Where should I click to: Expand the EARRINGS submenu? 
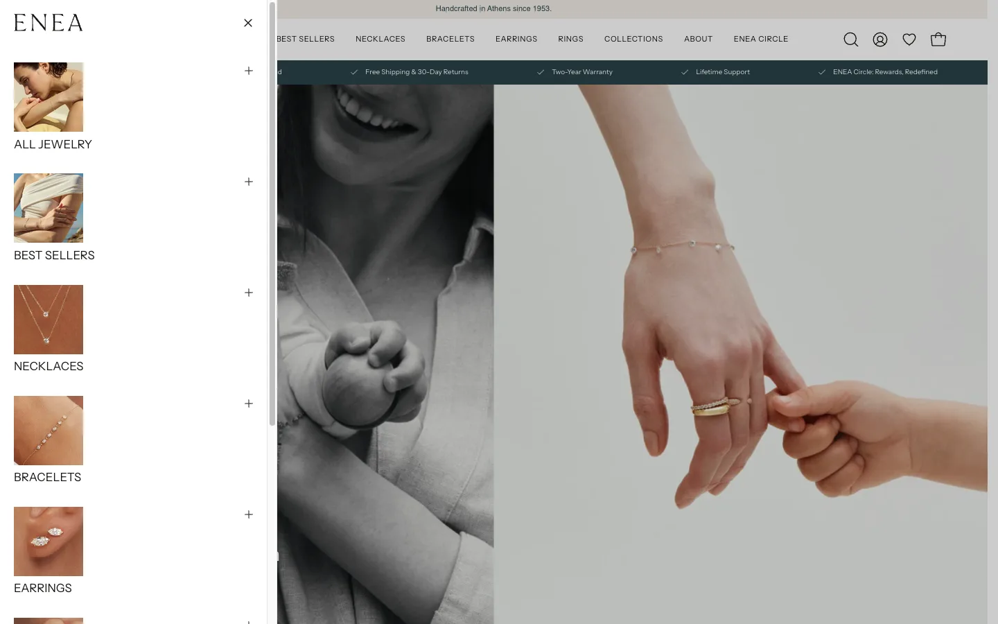coord(249,514)
